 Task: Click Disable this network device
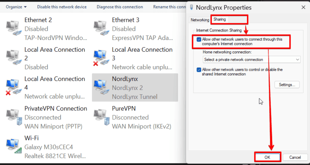pos(61,7)
